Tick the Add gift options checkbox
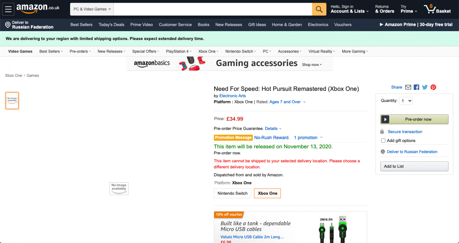This screenshot has width=459, height=243. pyautogui.click(x=383, y=140)
